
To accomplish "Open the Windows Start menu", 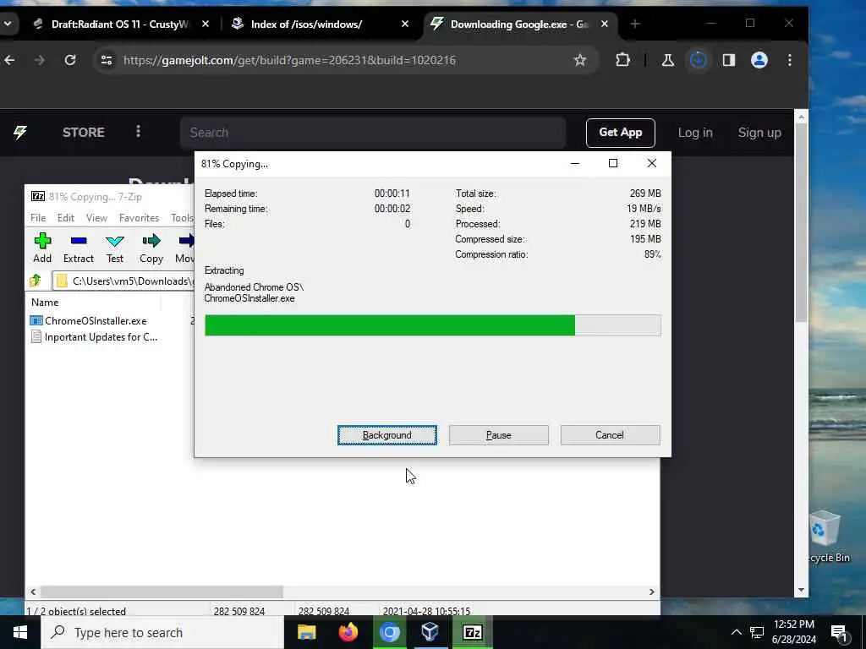I will pos(20,632).
